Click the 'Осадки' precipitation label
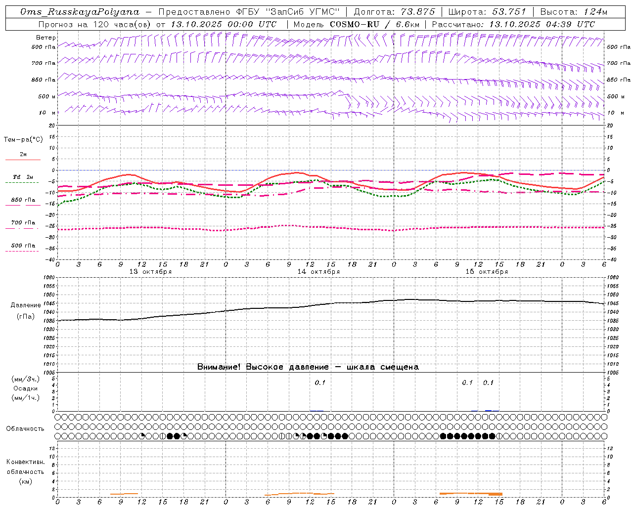The image size is (633, 506). coord(26,388)
